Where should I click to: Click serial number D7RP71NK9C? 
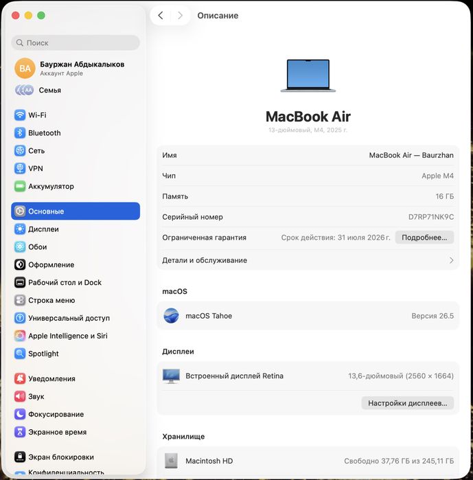431,217
